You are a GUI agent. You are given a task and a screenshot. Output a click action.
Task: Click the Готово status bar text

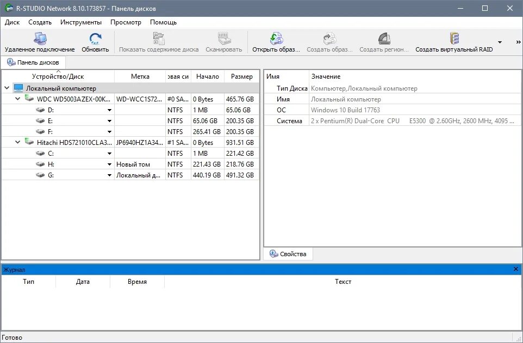click(x=13, y=338)
